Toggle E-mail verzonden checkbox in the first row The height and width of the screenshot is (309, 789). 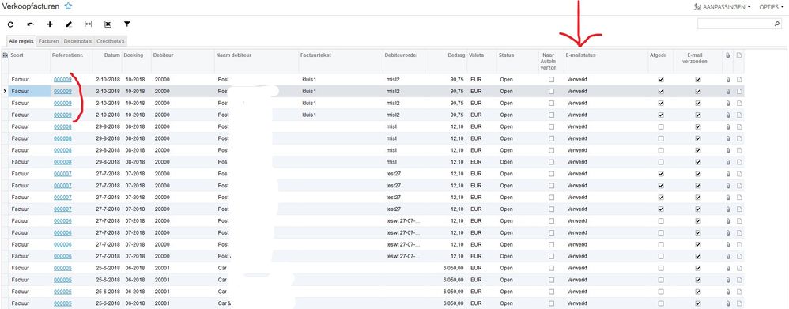click(698, 80)
